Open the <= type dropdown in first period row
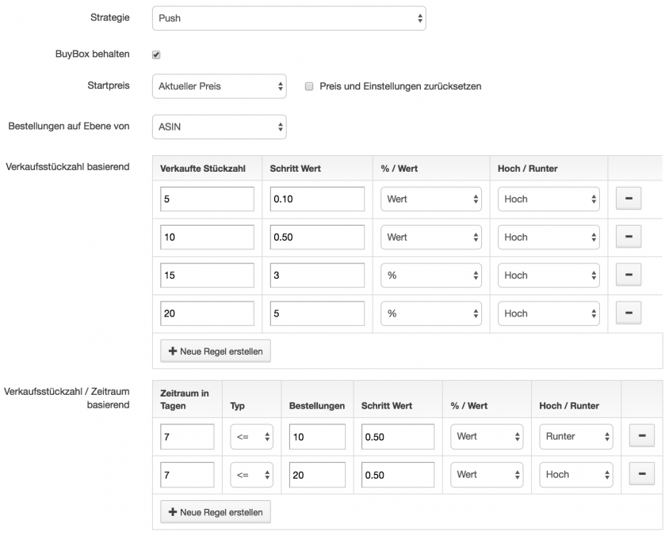 pos(252,437)
